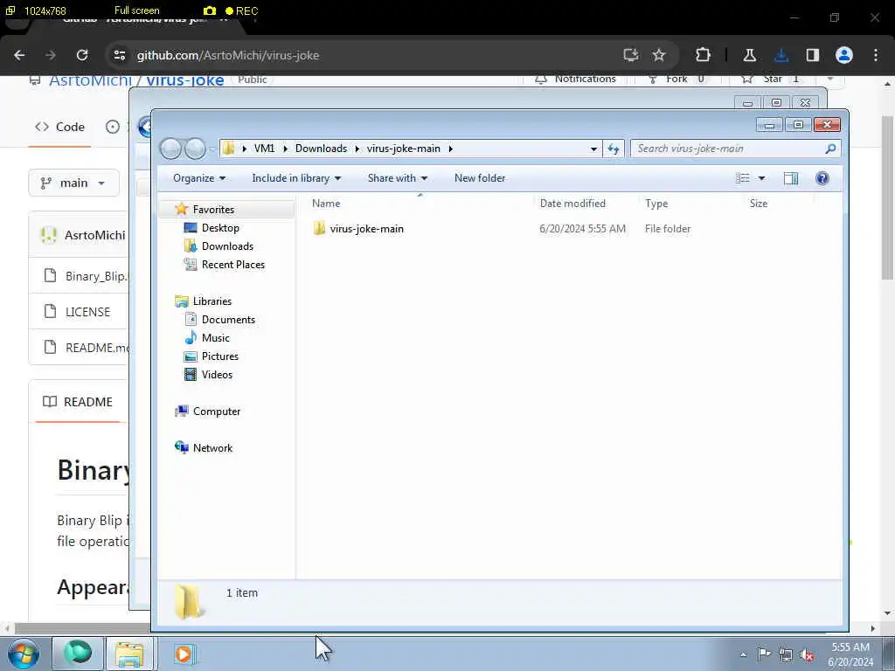The image size is (895, 671).
Task: Click the Chrome back arrow
Action: pyautogui.click(x=19, y=55)
